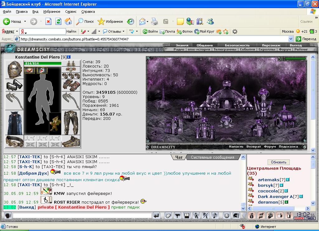The image size is (319, 231).
Task: Click the running man icon in chat bar
Action: pyautogui.click(x=196, y=215)
